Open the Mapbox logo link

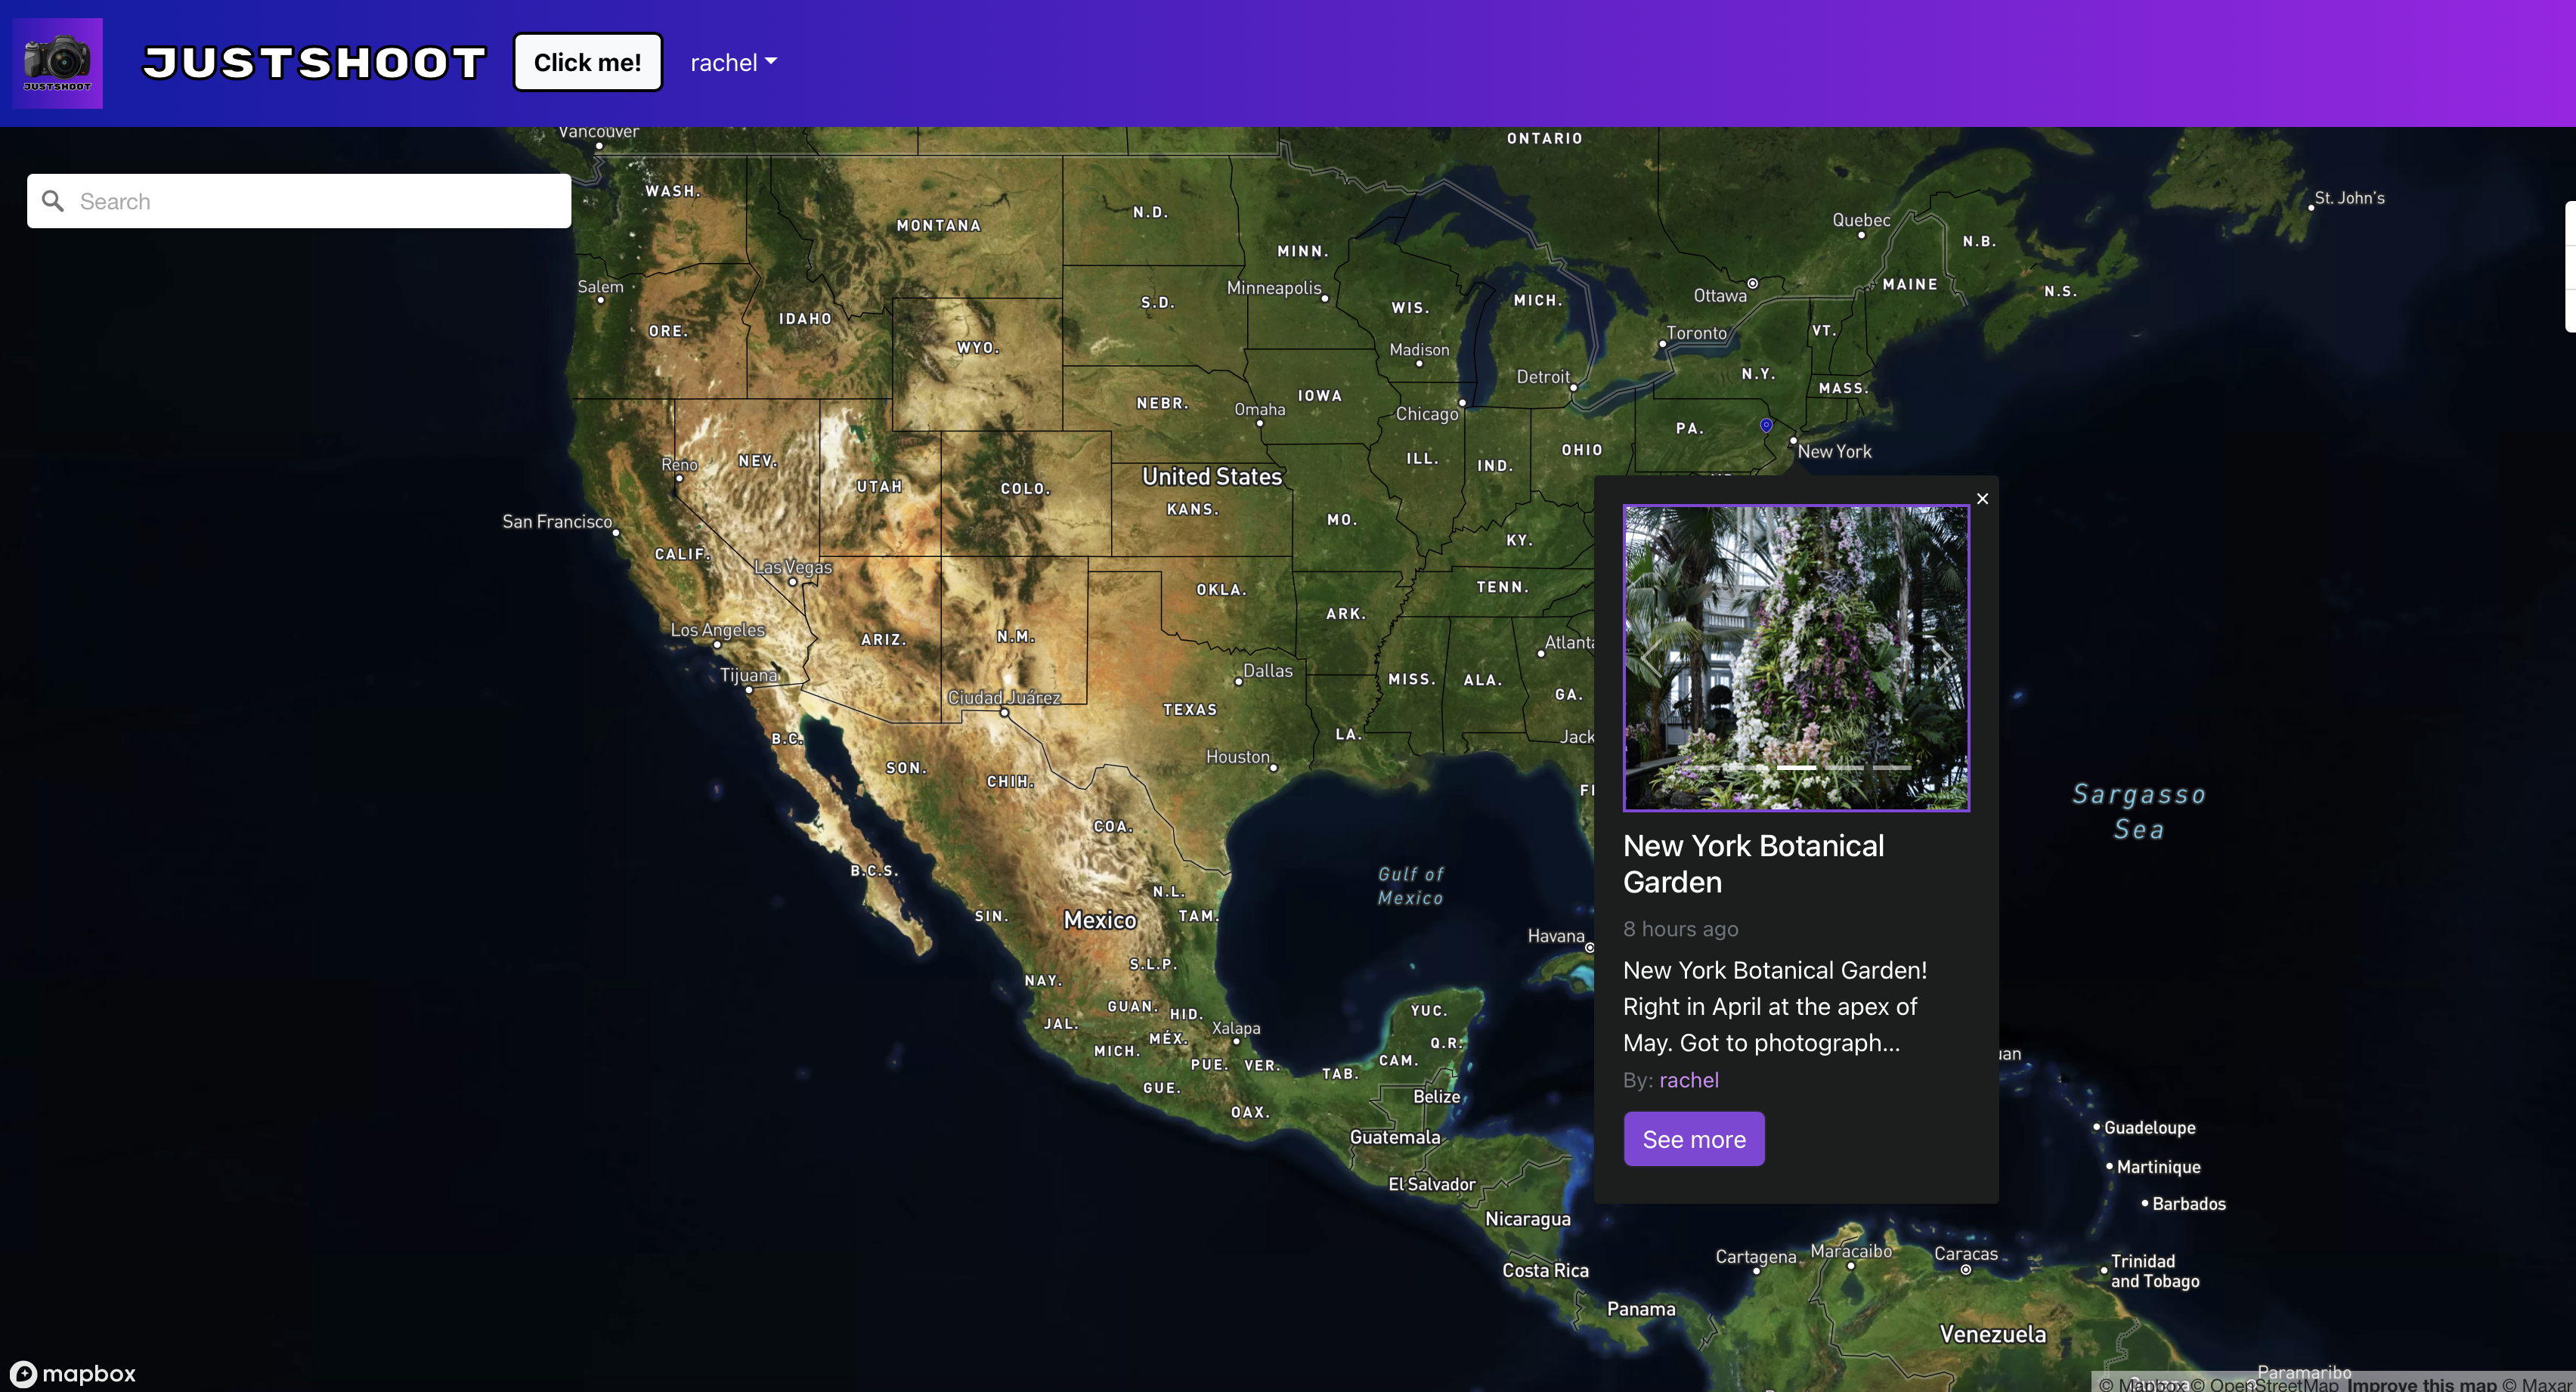coord(73,1373)
